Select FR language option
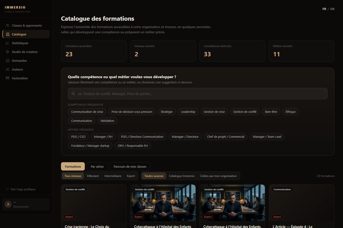The image size is (343, 228). pos(324,9)
